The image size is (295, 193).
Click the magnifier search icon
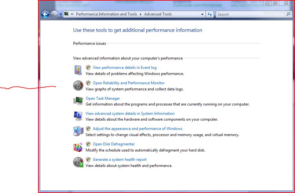[x=288, y=14]
